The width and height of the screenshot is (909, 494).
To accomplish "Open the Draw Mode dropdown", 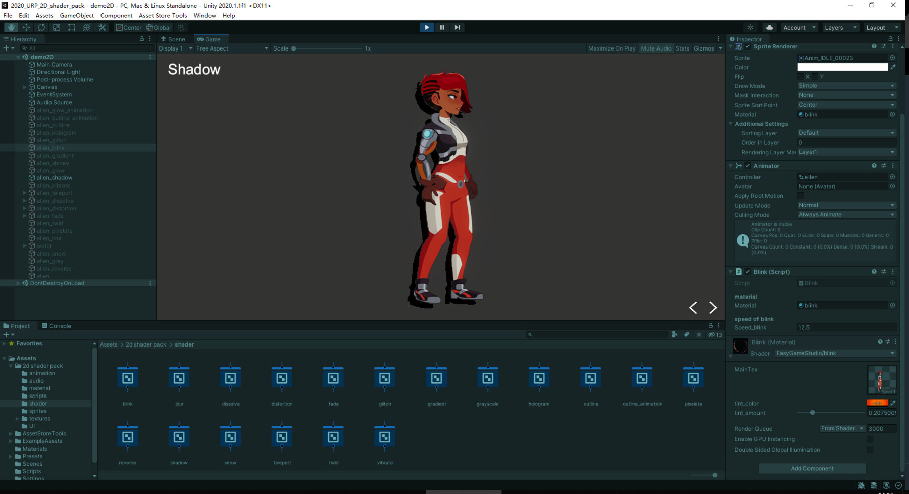I will 846,86.
